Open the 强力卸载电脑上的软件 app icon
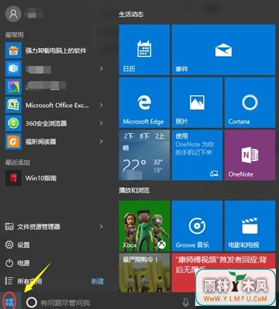The image size is (279, 309). tap(13, 50)
